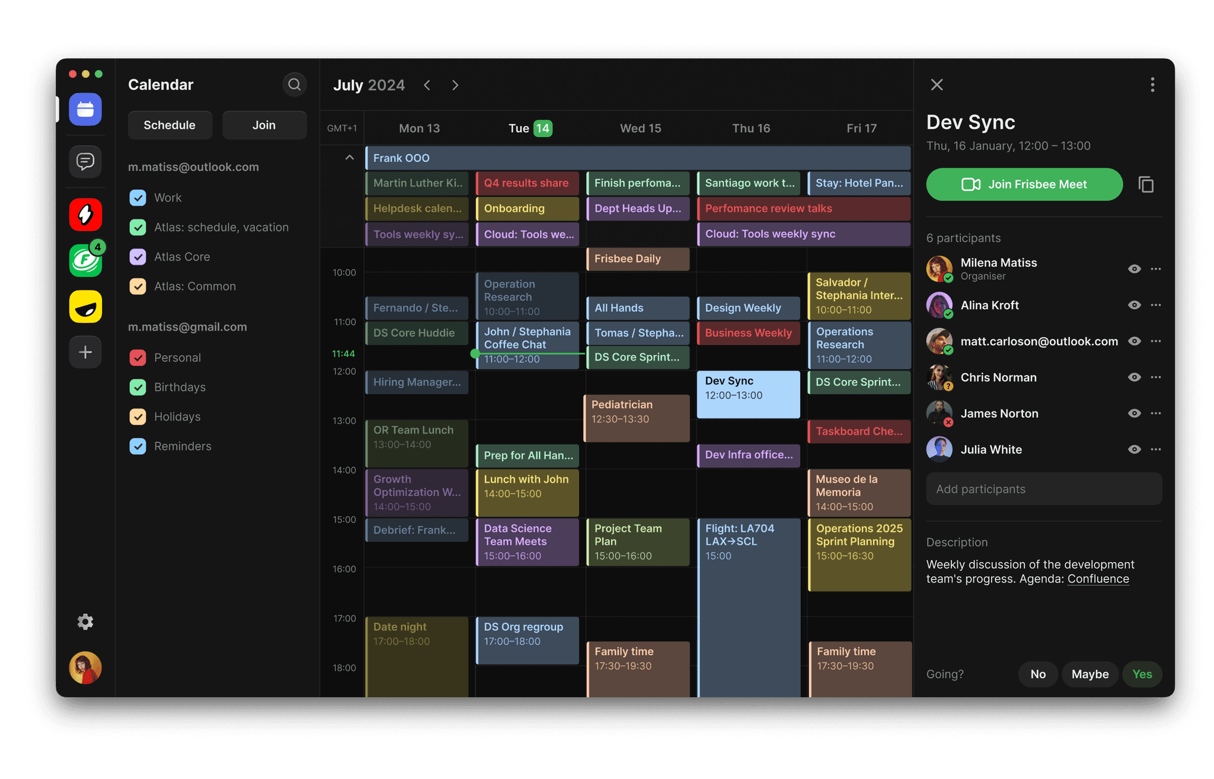Go to next week chevron
This screenshot has width=1214, height=779.
[x=455, y=85]
